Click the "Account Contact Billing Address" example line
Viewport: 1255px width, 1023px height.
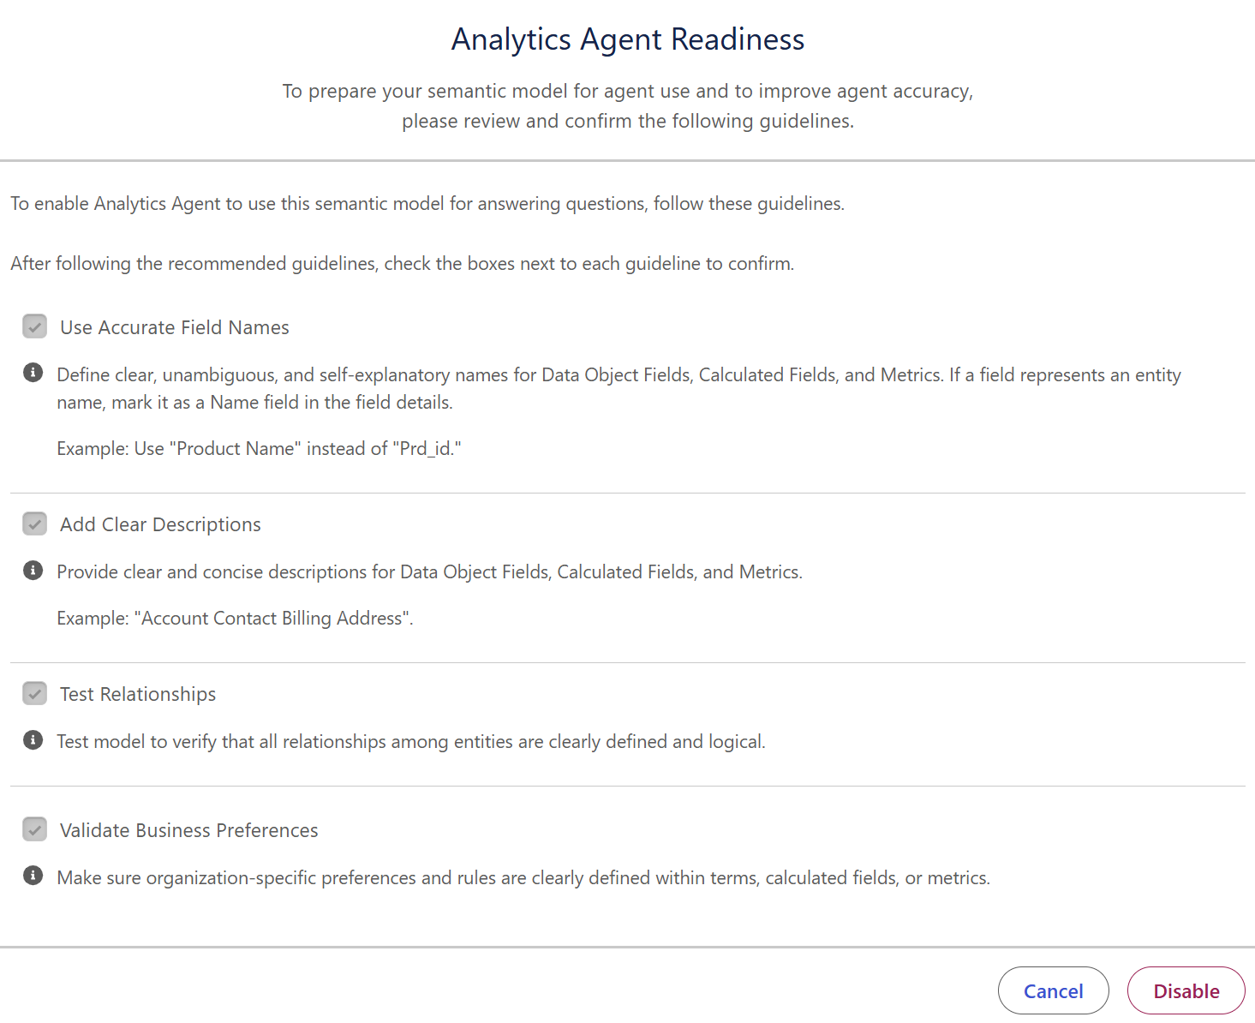click(x=235, y=618)
